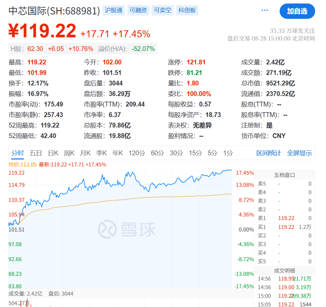The width and height of the screenshot is (326, 307).
Task: Click the 市盈率(动) value 175.49
Action: pos(53,104)
